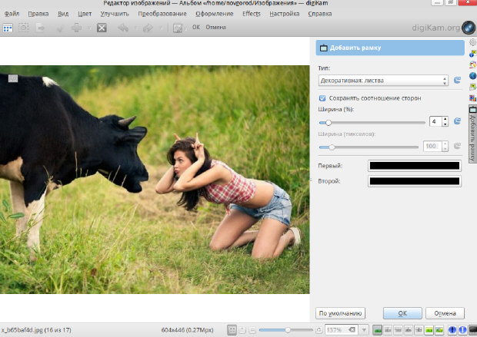Viewport: 477px width, 337px height.
Task: Open the Преобразование menu
Action: (x=162, y=14)
